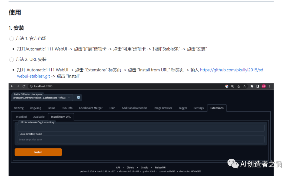The width and height of the screenshot is (292, 177).
Task: Click the API footer link
Action: tap(118, 168)
